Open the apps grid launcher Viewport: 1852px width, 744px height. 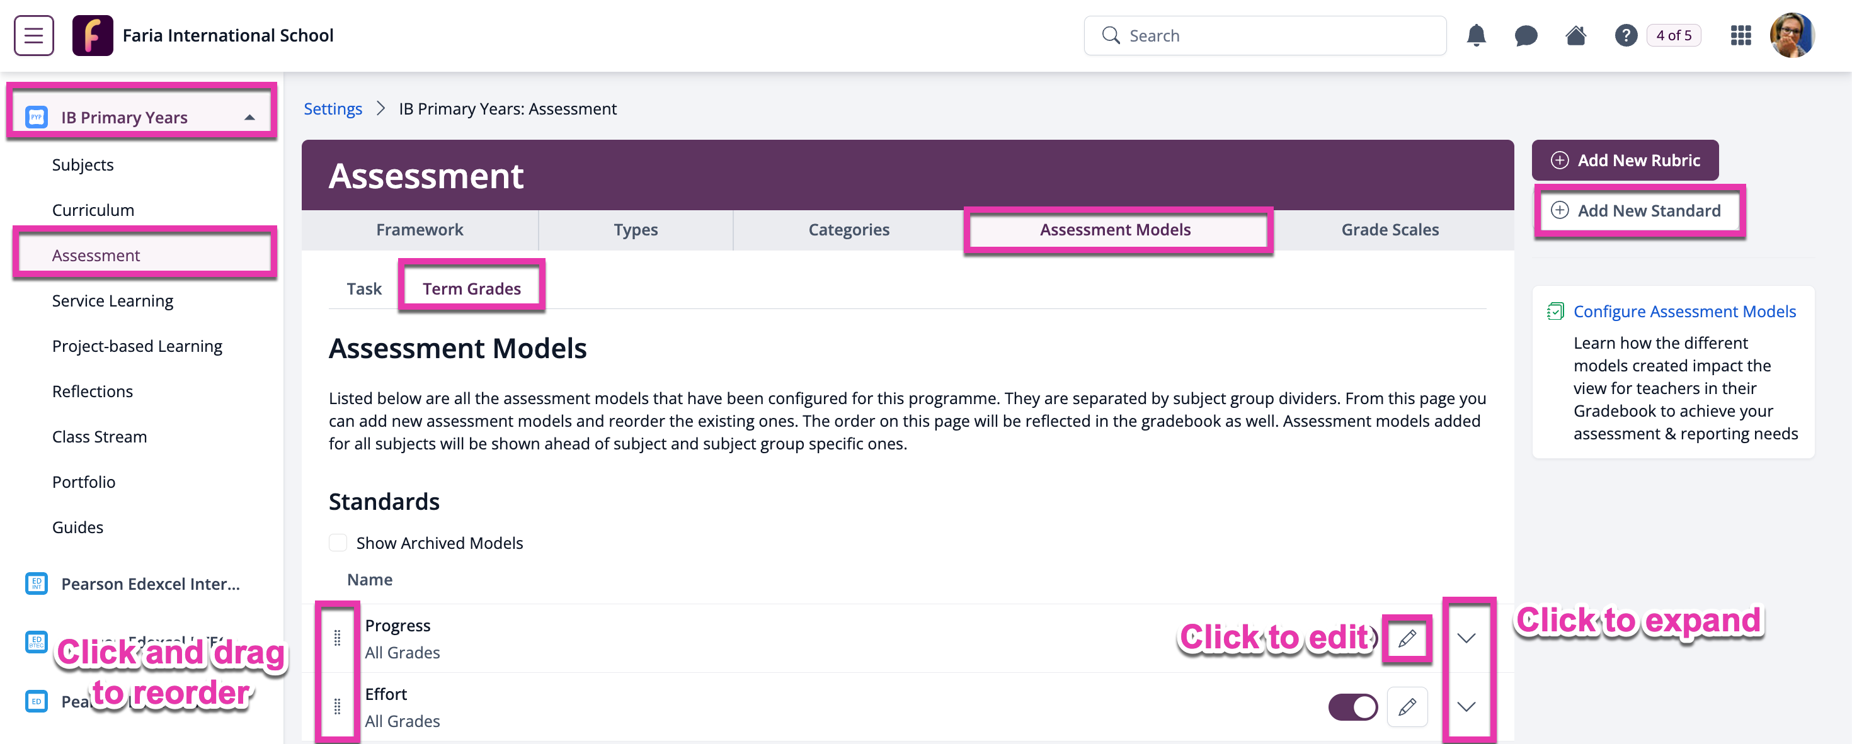pos(1741,35)
